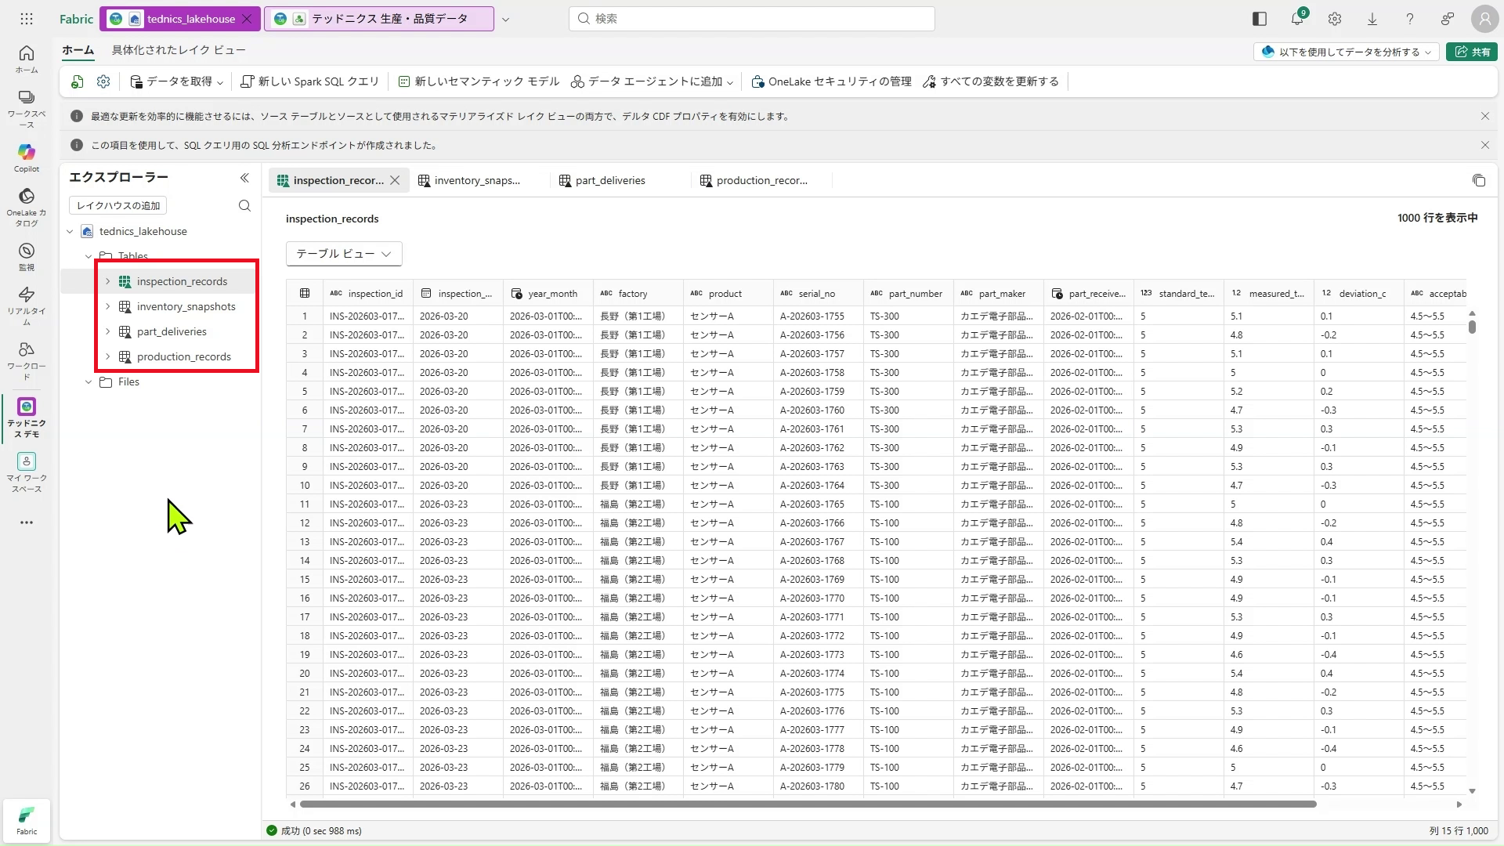Click 新しいセマンティック モデル button

479,81
